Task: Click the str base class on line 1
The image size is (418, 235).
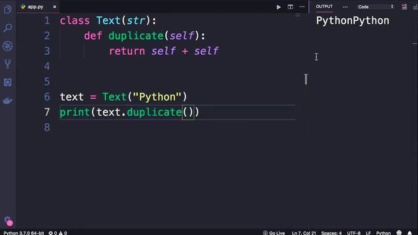Action: 136,20
